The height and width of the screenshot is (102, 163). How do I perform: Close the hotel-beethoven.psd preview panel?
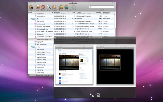55,38
